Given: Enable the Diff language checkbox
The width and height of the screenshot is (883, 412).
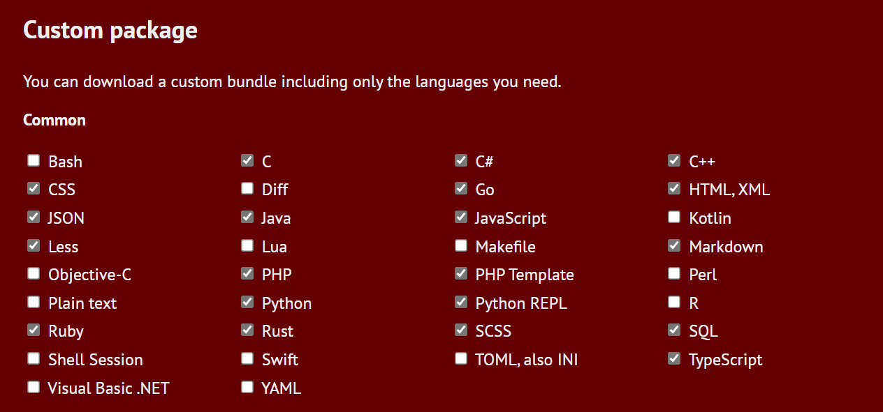Looking at the screenshot, I should tap(247, 189).
